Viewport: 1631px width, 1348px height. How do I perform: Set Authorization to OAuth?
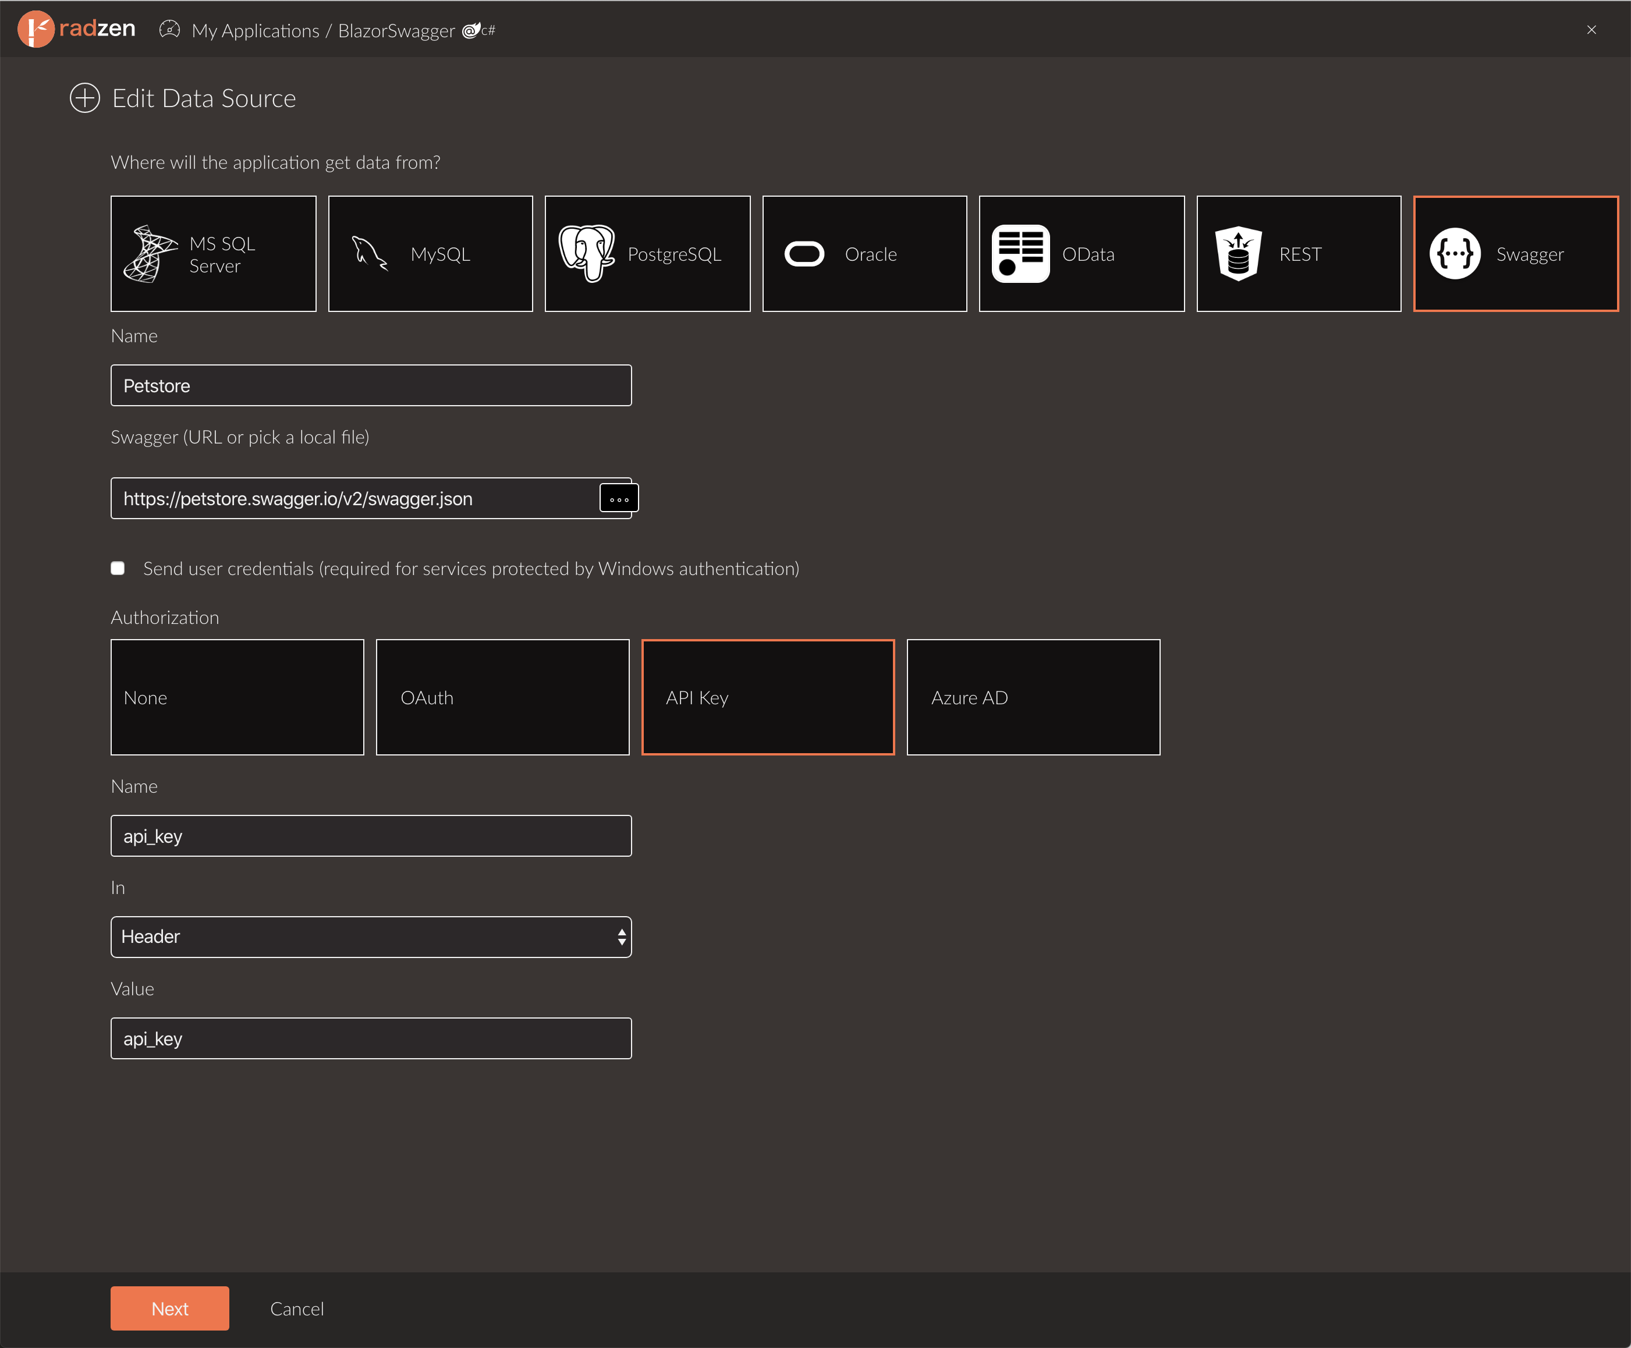pos(502,697)
